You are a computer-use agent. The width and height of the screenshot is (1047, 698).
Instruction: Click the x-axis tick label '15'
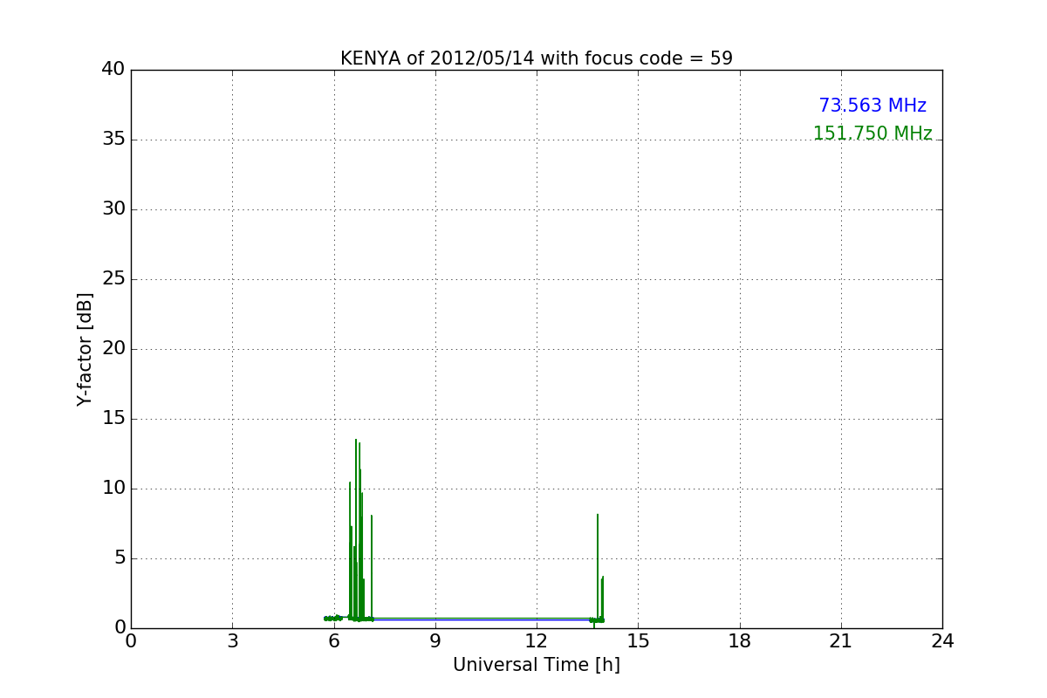(638, 641)
